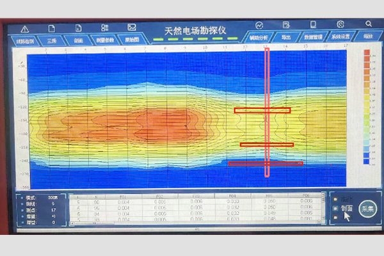Click the warning triangle icon above 线路检测
The width and height of the screenshot is (384, 256).
point(25,28)
